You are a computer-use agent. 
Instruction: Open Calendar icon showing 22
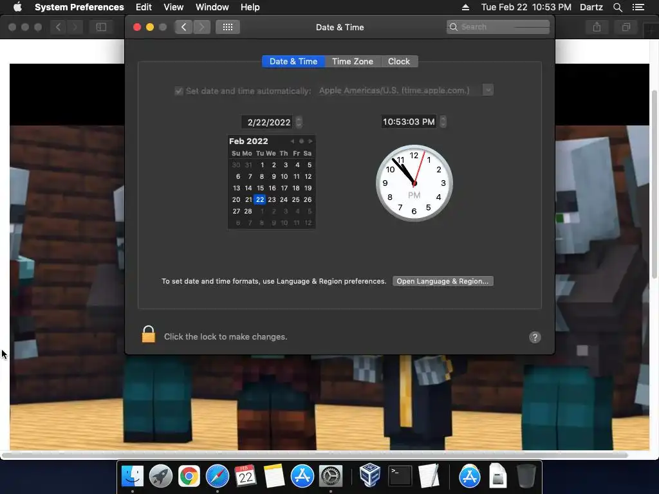coord(245,477)
